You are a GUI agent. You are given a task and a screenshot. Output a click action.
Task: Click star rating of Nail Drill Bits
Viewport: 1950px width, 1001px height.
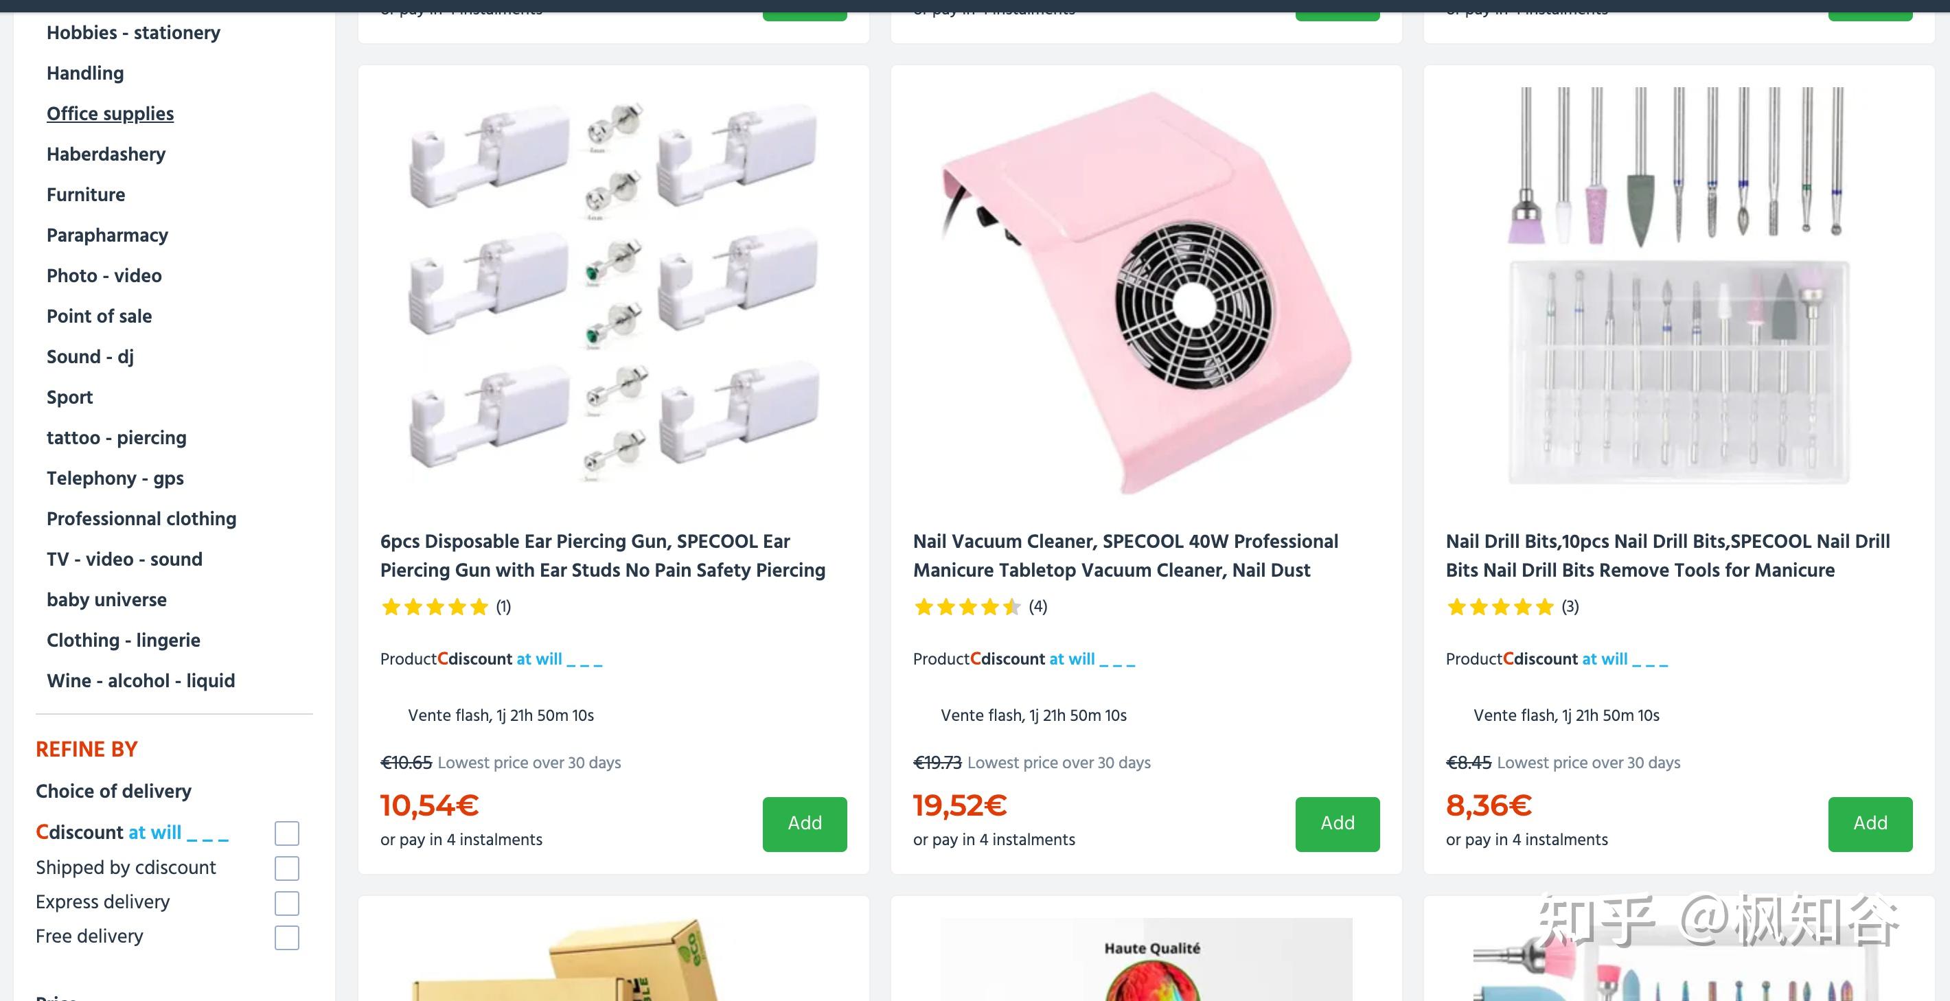coord(1500,608)
